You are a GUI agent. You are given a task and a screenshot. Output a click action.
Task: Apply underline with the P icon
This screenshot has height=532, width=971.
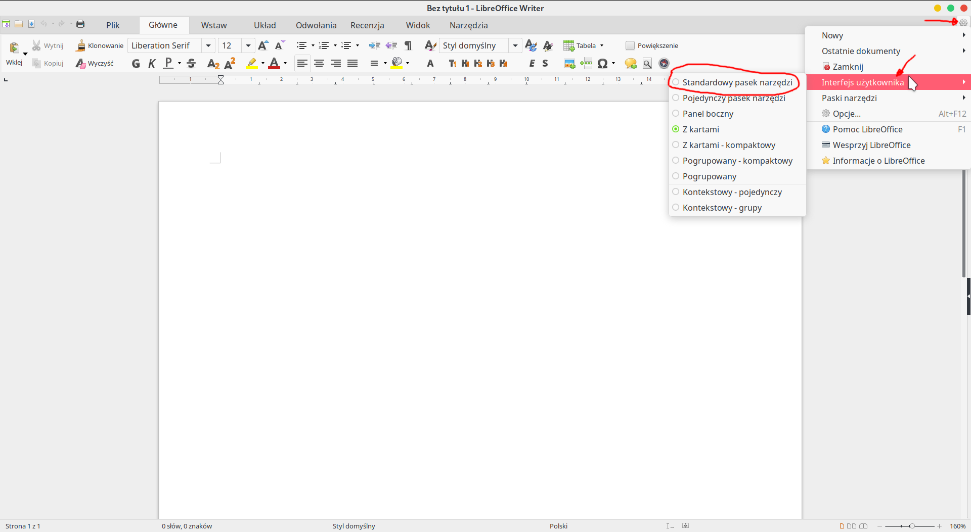[168, 63]
